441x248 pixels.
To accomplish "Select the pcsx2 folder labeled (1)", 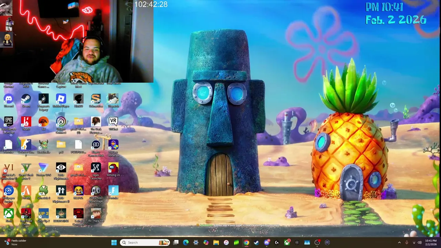I will click(x=78, y=125).
